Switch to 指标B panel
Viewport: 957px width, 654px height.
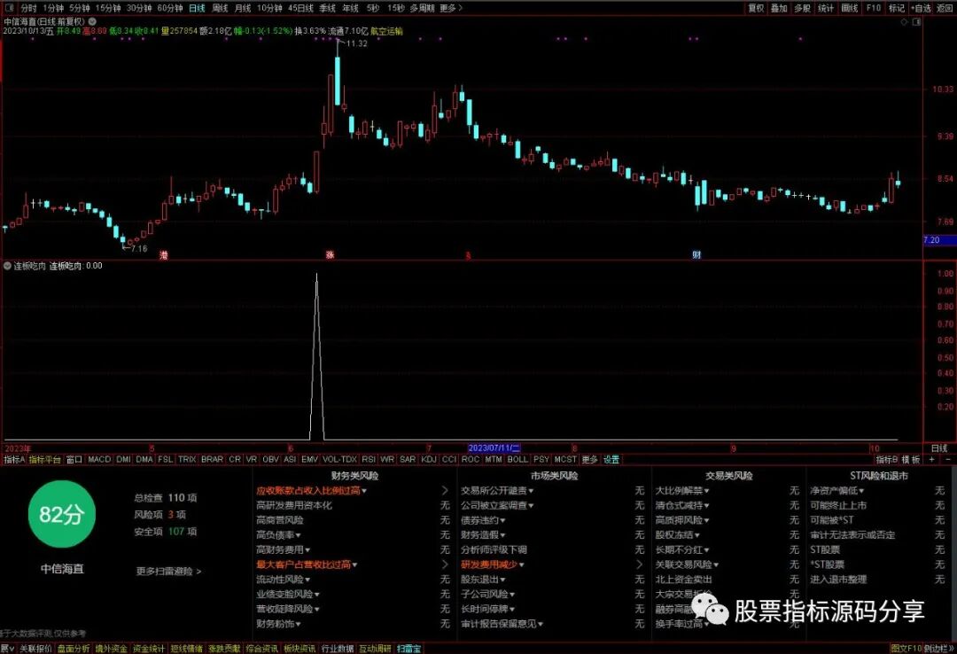tap(887, 459)
